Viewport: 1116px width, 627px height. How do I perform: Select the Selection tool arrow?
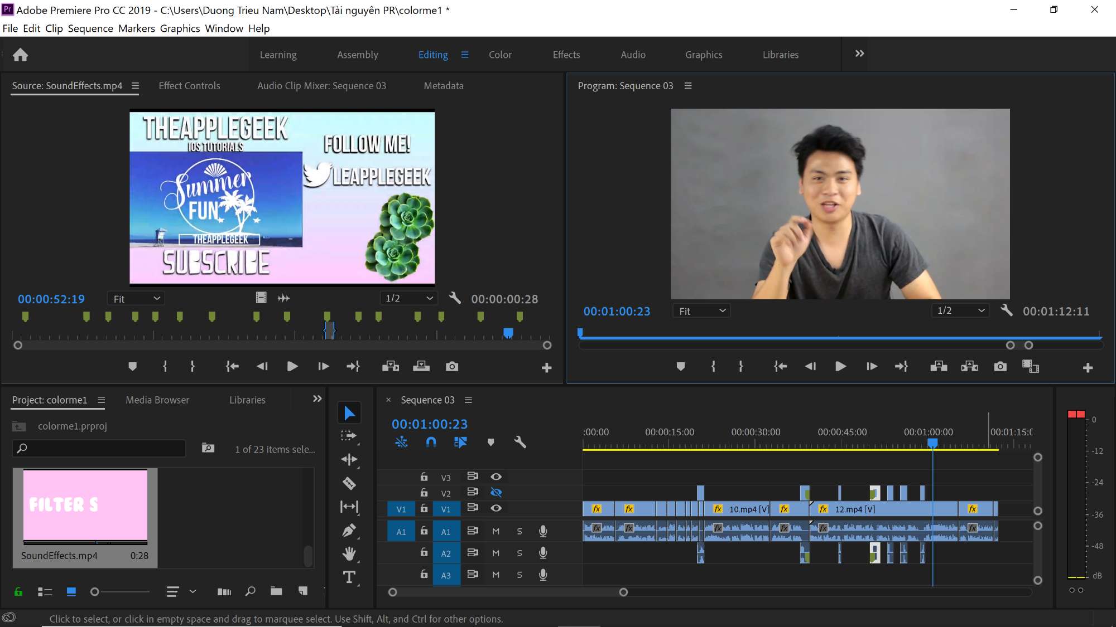point(349,413)
